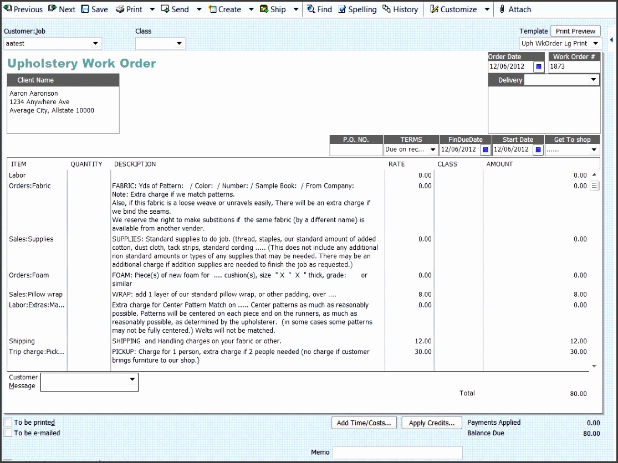
Task: Run Spelling check
Action: pyautogui.click(x=357, y=9)
